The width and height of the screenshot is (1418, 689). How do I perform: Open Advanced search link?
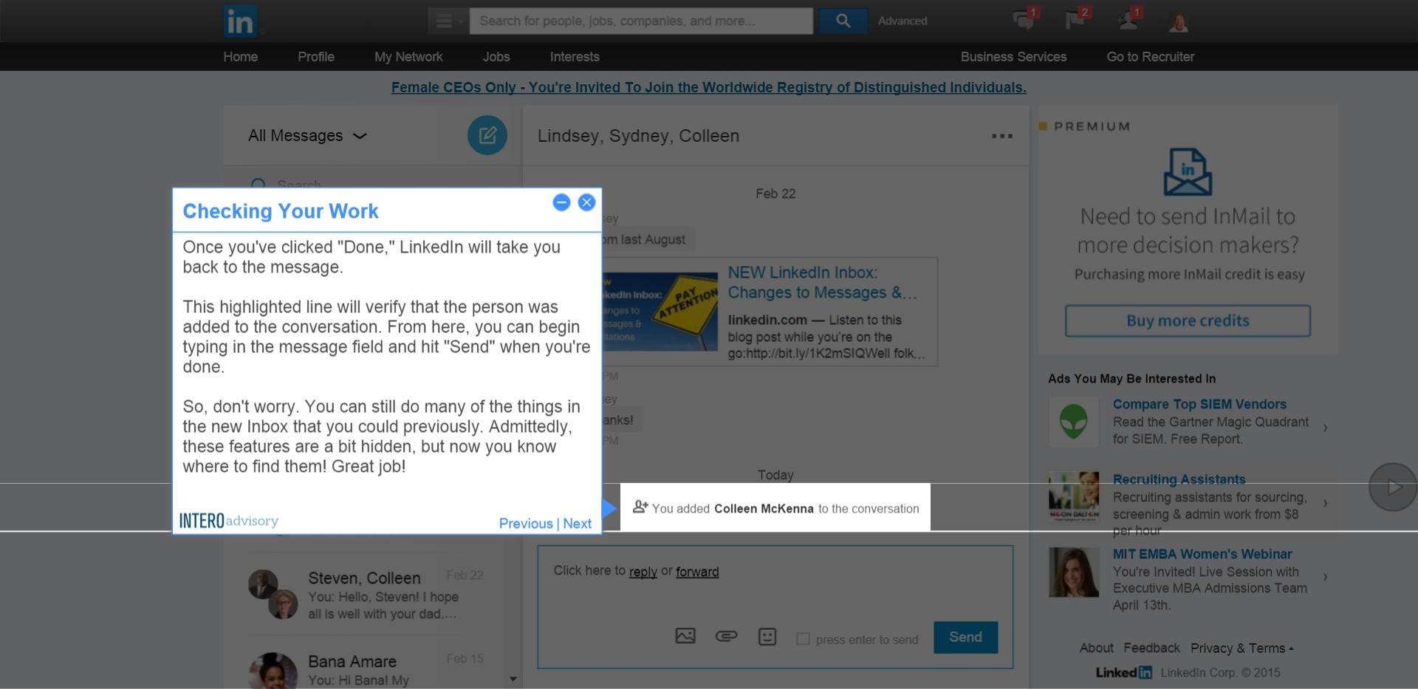(x=902, y=21)
